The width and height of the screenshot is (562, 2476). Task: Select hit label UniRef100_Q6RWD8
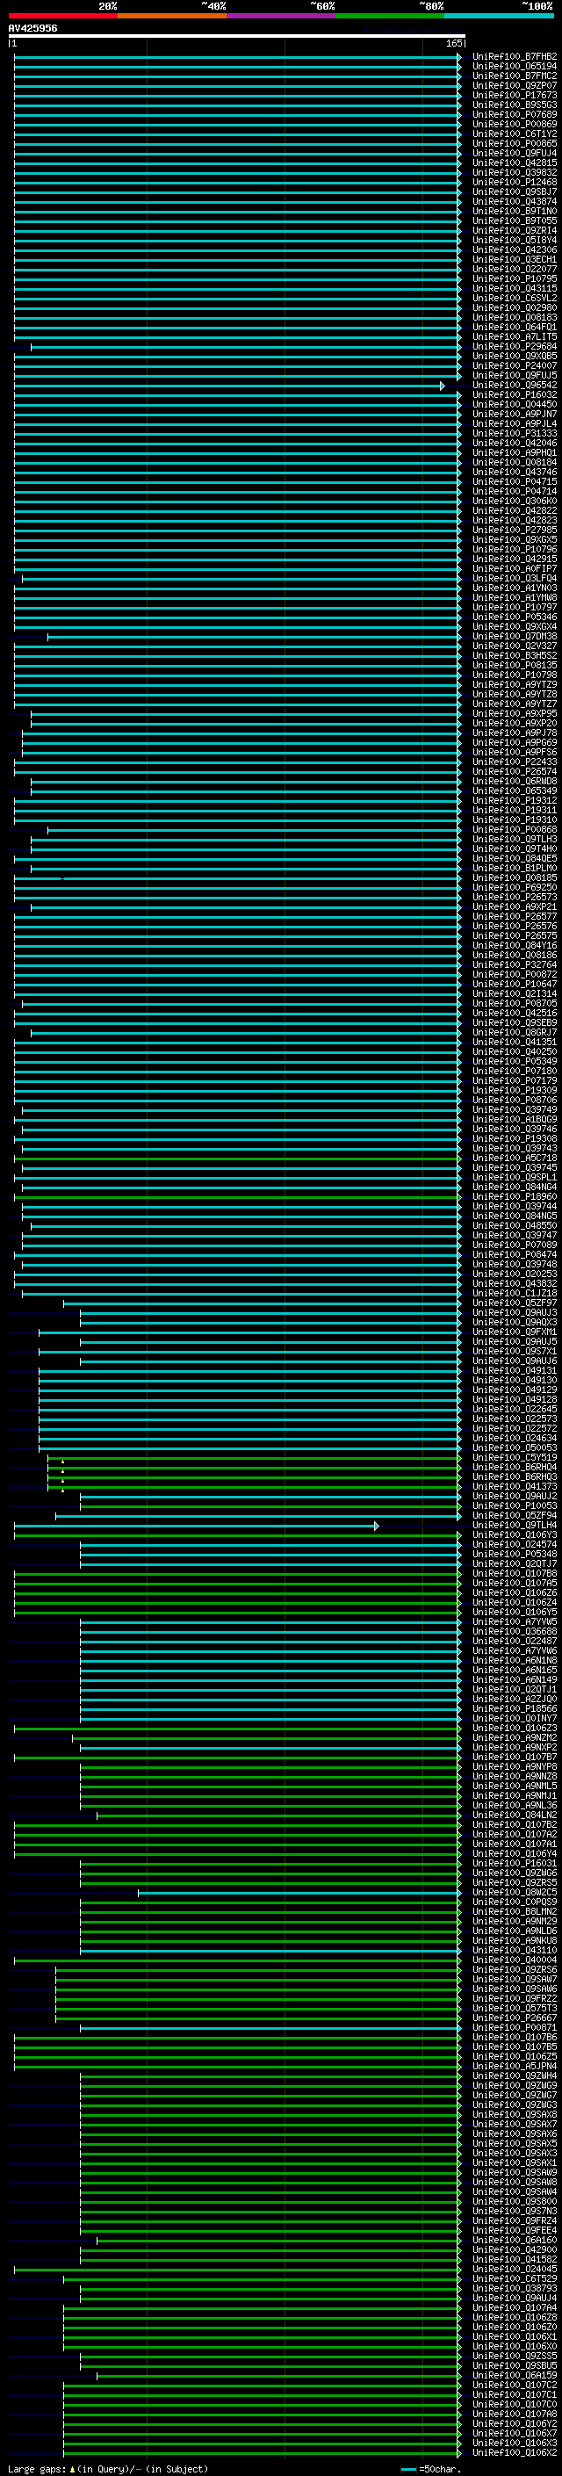coord(514,781)
